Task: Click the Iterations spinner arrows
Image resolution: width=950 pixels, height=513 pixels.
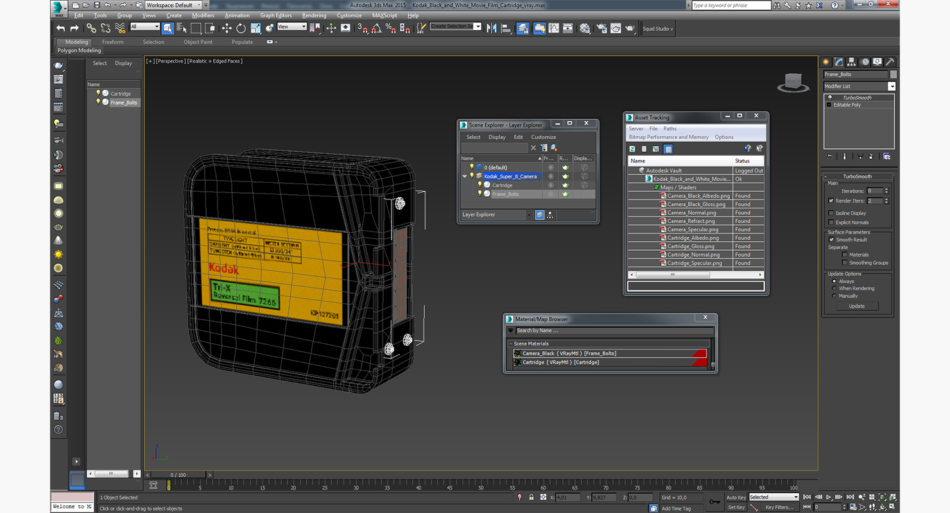Action: (x=886, y=191)
